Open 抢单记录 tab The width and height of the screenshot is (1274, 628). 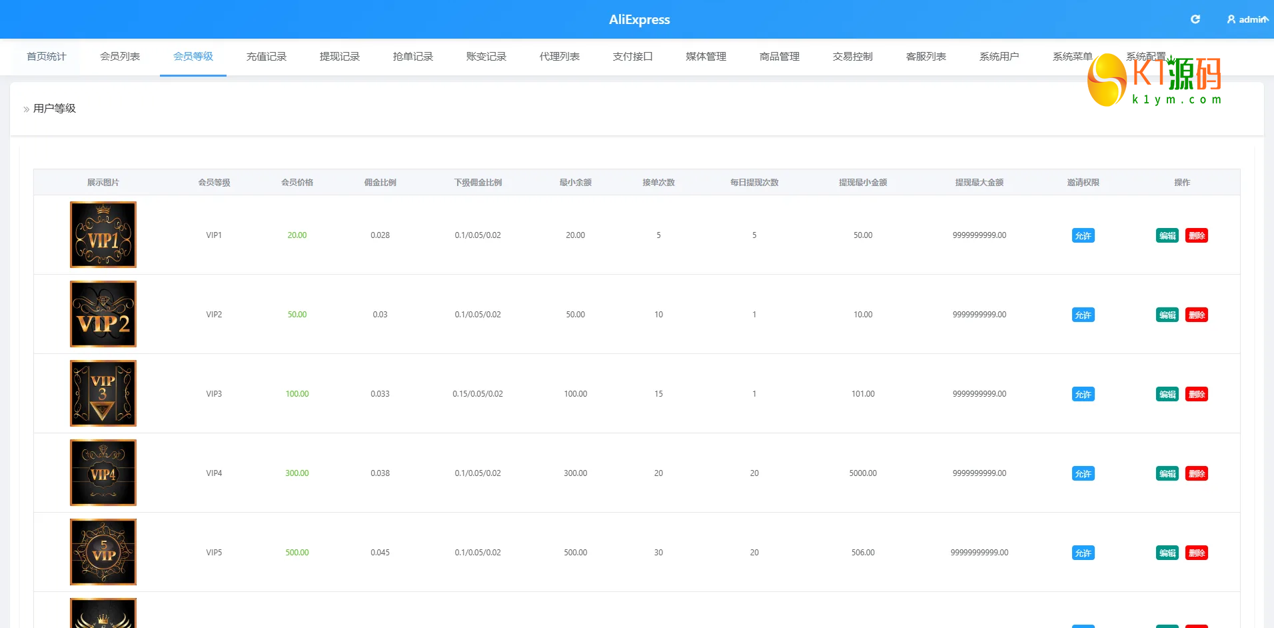pyautogui.click(x=413, y=57)
